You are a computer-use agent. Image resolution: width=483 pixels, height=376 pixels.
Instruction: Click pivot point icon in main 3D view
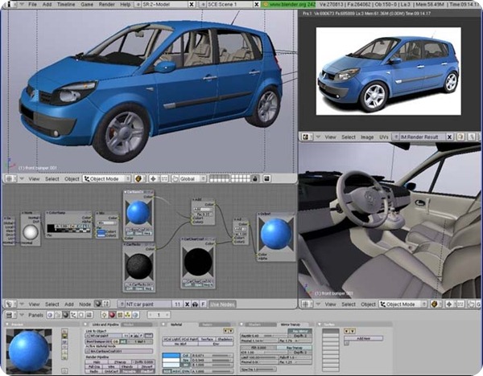pos(154,178)
